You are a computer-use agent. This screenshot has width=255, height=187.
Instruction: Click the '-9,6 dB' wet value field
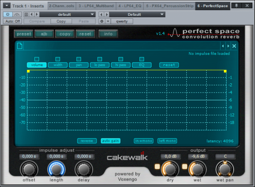click(198, 156)
